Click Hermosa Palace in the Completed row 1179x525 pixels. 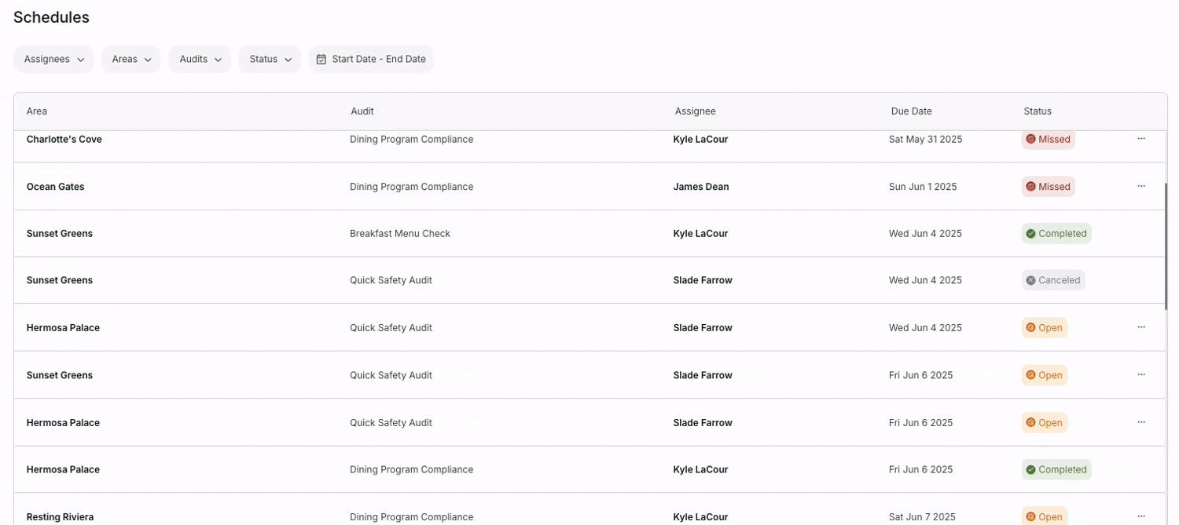63,469
